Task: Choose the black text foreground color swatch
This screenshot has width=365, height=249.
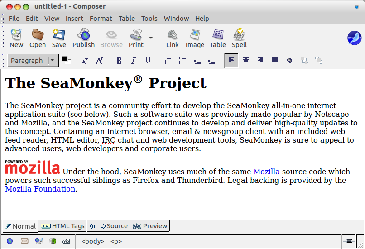Action: click(64, 59)
